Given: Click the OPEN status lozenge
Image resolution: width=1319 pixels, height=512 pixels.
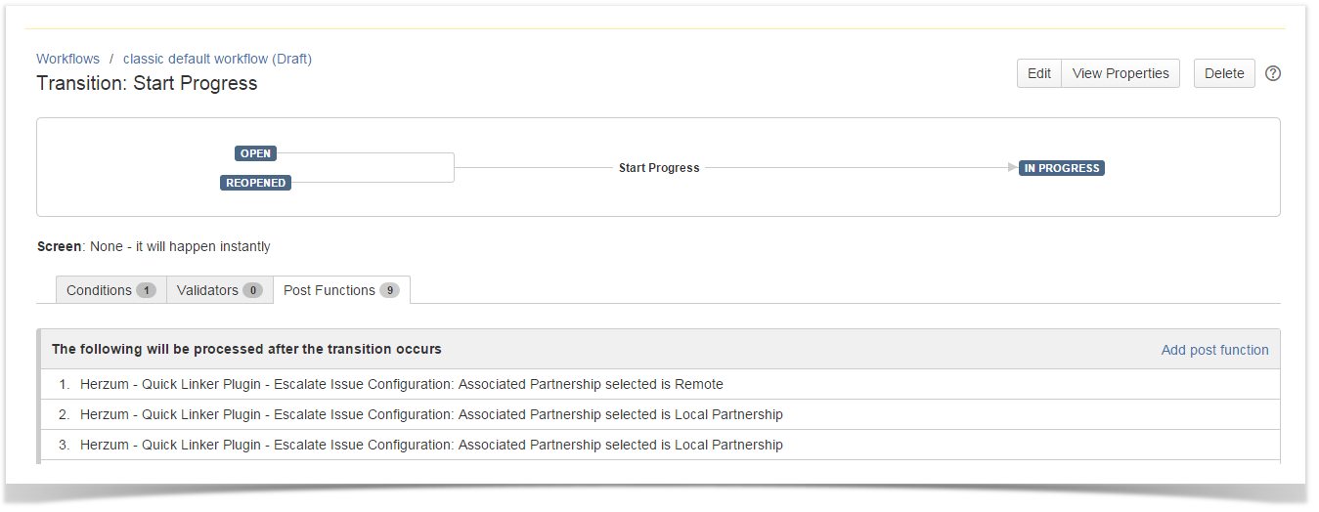Looking at the screenshot, I should click(255, 153).
